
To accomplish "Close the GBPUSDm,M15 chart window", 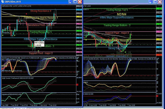I will pyautogui.click(x=80, y=2).
